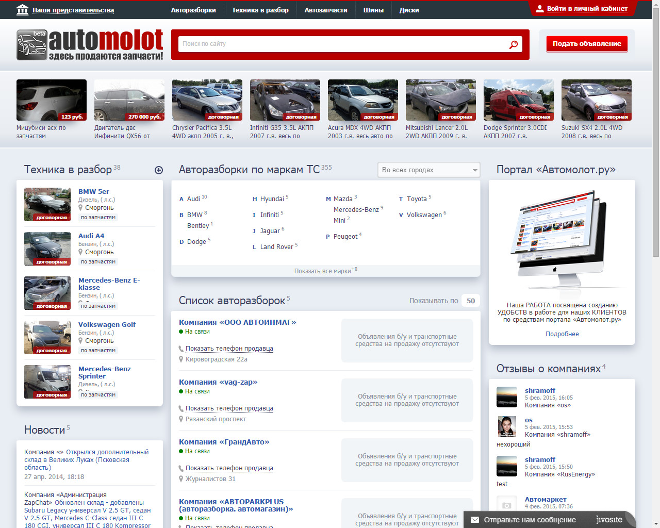
Task: Open Автозапчасти menu item
Action: [326, 10]
